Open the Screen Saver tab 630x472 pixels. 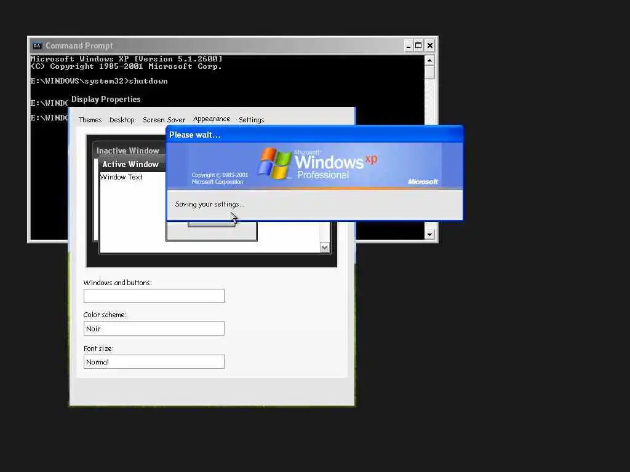click(164, 120)
